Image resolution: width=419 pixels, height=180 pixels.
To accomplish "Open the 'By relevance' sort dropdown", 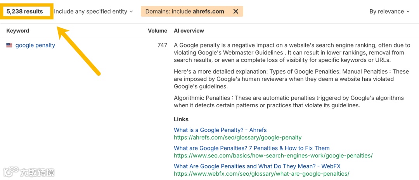I will coord(390,12).
